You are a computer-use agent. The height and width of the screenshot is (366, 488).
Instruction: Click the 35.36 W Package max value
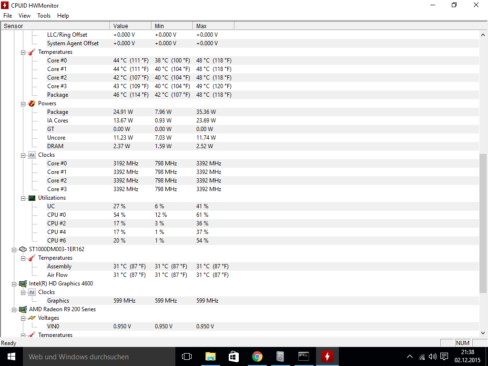tap(206, 112)
